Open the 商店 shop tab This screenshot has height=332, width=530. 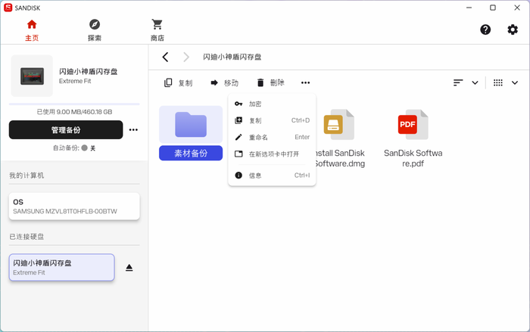click(157, 30)
